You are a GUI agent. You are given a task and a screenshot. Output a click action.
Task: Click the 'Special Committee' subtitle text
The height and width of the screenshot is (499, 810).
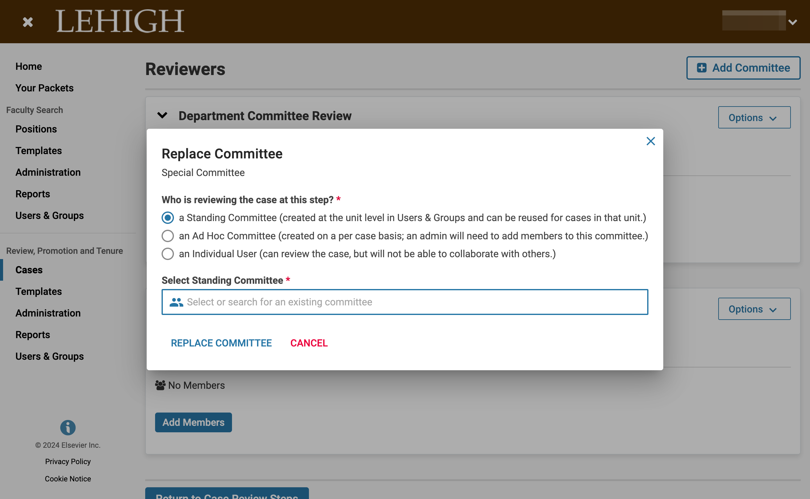203,173
